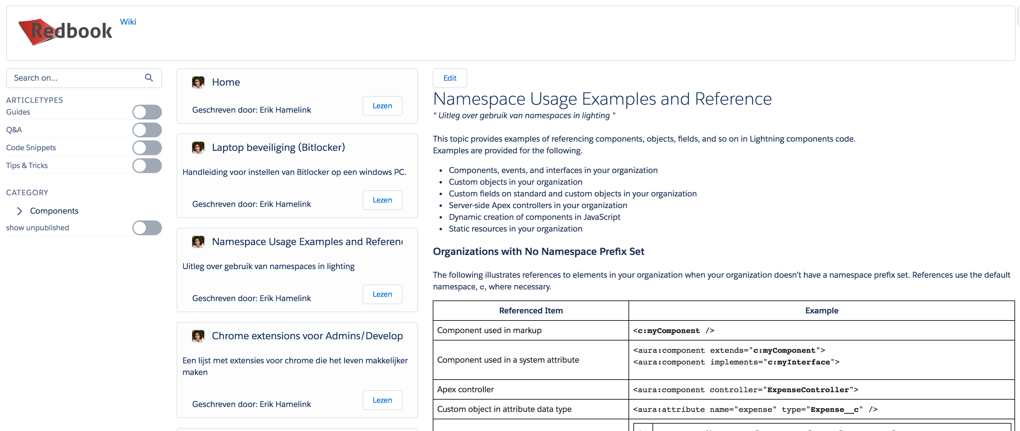Click the Expense__c attribute code cell

pyautogui.click(x=821, y=409)
